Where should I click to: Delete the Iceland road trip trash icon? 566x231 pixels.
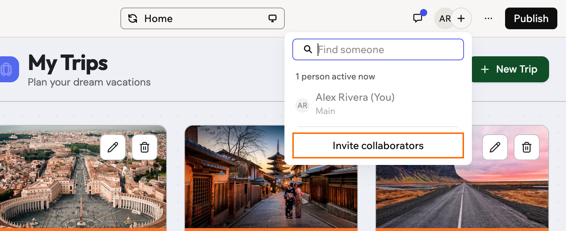527,147
